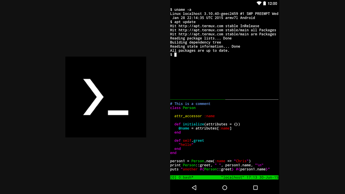Click the "stable/main all Packages" line

click(223, 30)
